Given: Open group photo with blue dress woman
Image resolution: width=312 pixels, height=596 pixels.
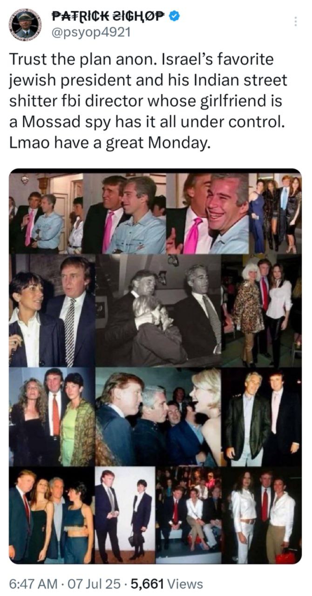Looking at the screenshot, I should 275,213.
